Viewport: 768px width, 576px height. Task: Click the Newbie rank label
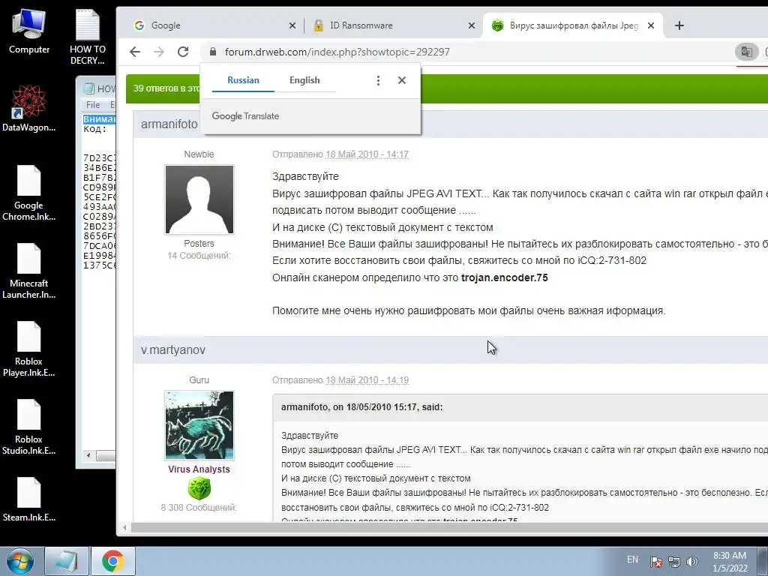click(x=199, y=154)
